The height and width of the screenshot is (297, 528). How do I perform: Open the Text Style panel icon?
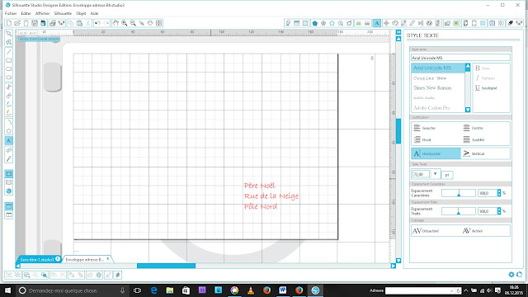pyautogui.click(x=377, y=23)
